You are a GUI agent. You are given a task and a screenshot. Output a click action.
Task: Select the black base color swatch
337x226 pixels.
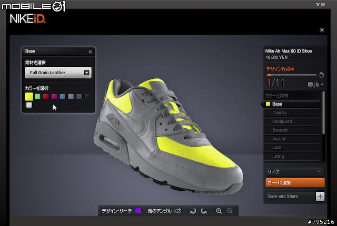87,97
